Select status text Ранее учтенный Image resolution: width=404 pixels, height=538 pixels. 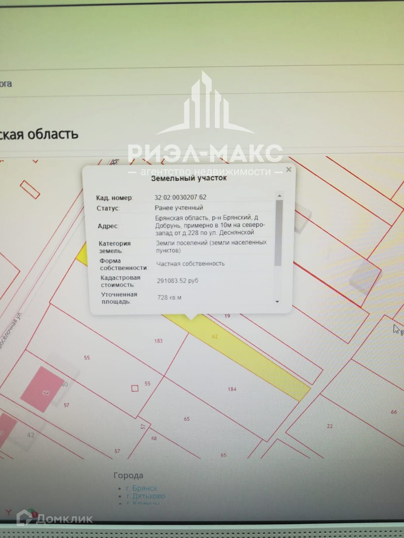[179, 208]
